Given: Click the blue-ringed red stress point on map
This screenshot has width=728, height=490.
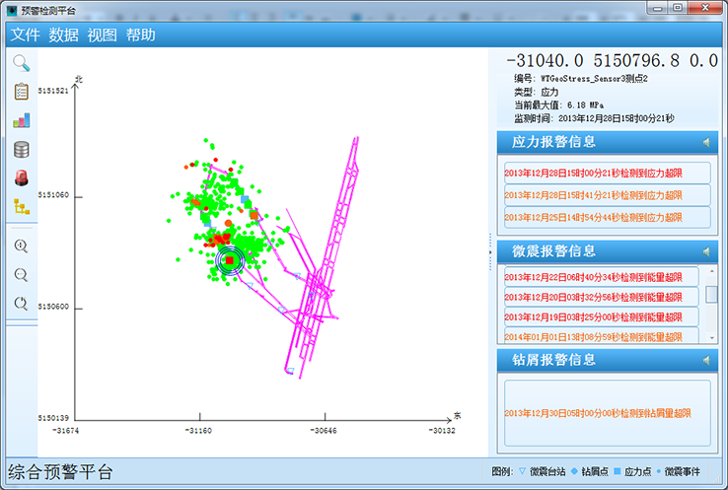Looking at the screenshot, I should point(229,260).
